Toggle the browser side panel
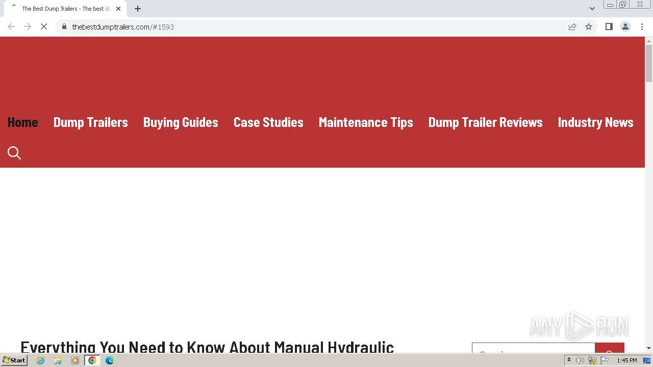 (x=609, y=27)
